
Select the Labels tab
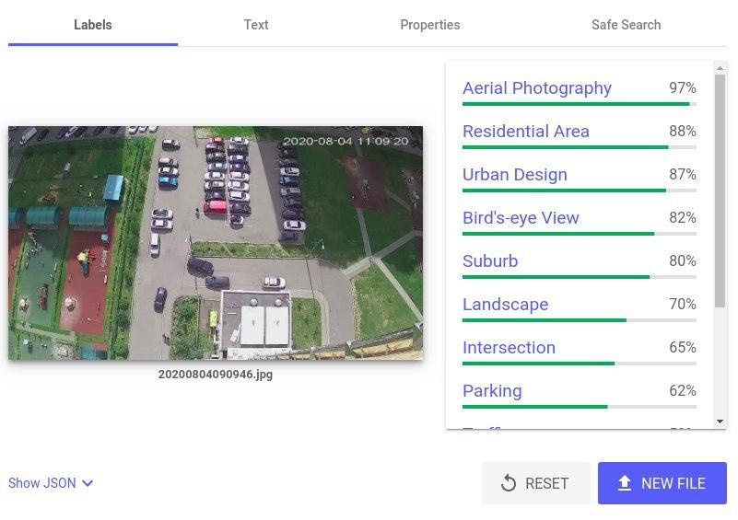coord(93,25)
